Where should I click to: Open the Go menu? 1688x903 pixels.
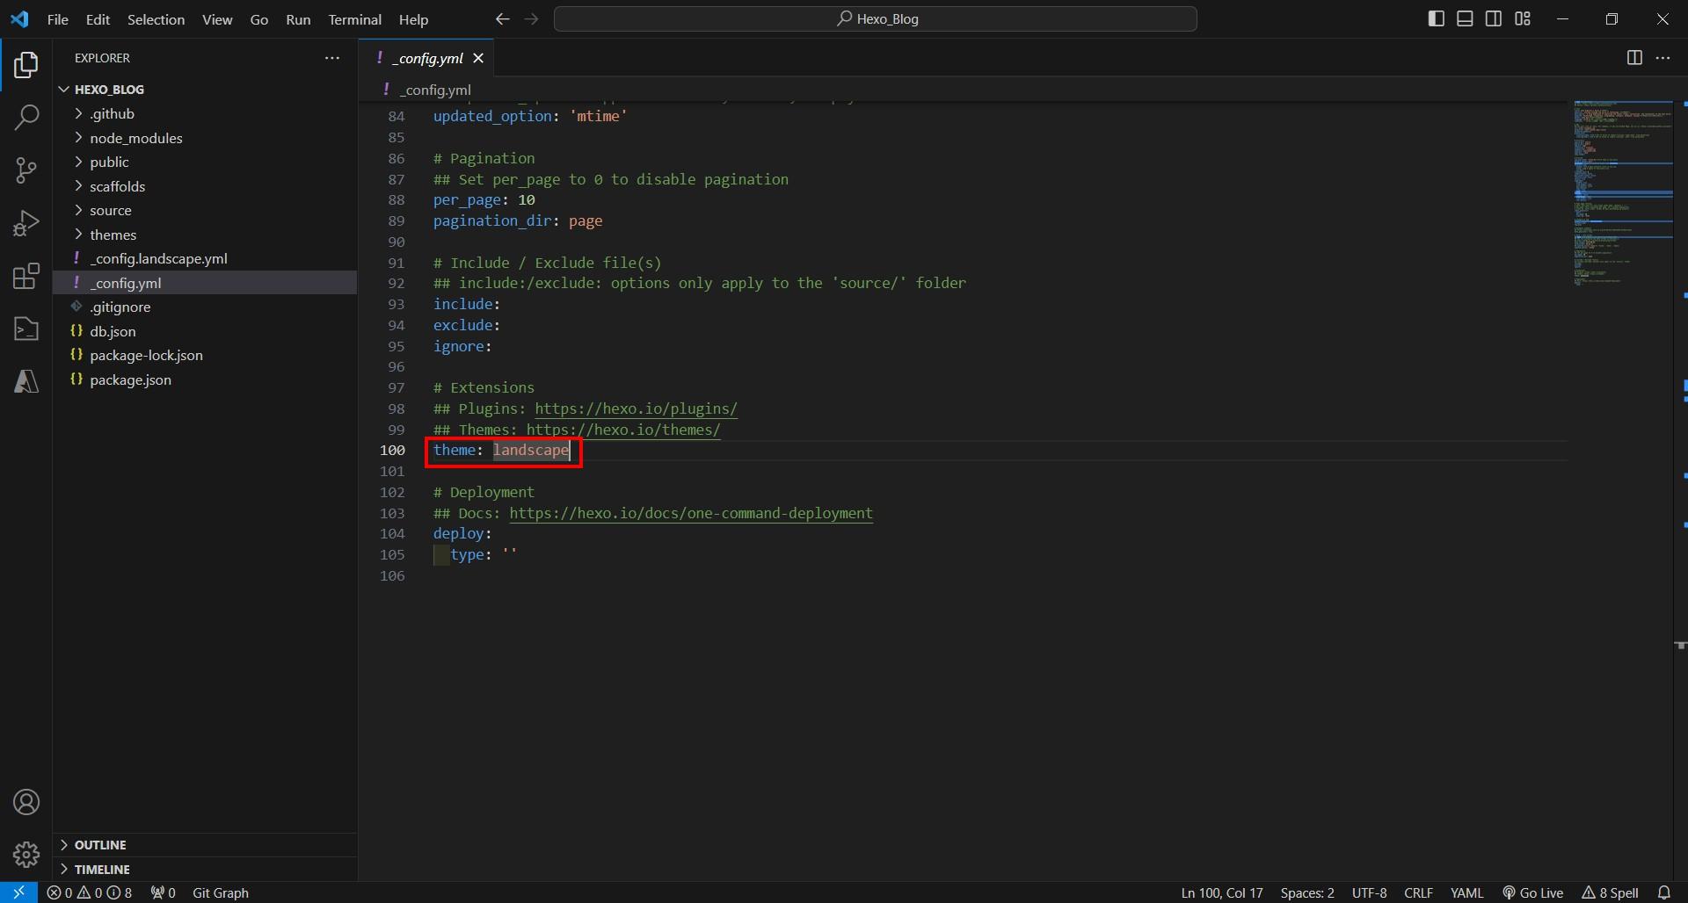(x=259, y=19)
